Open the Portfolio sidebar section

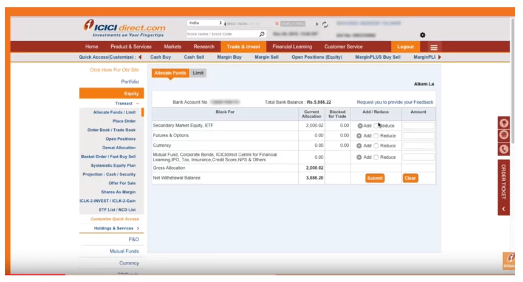pos(130,82)
